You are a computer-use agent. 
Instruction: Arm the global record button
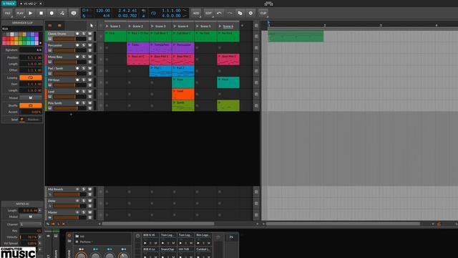click(x=52, y=13)
